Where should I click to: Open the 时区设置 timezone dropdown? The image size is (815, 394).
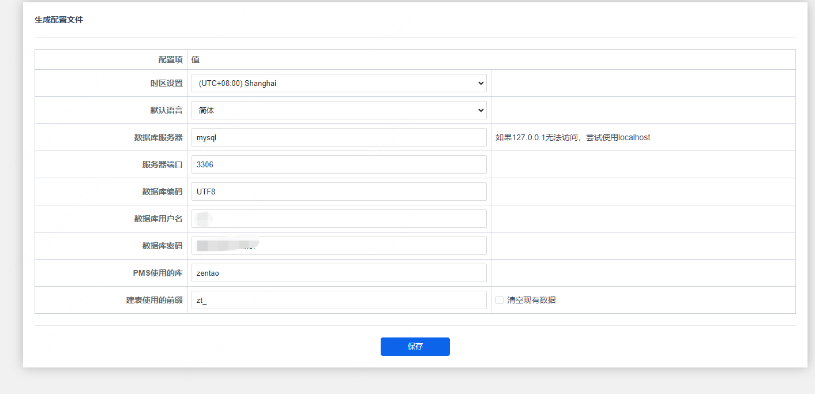[339, 83]
